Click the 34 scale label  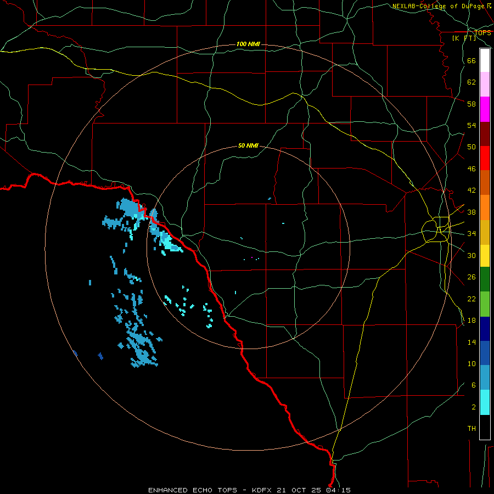pyautogui.click(x=471, y=234)
